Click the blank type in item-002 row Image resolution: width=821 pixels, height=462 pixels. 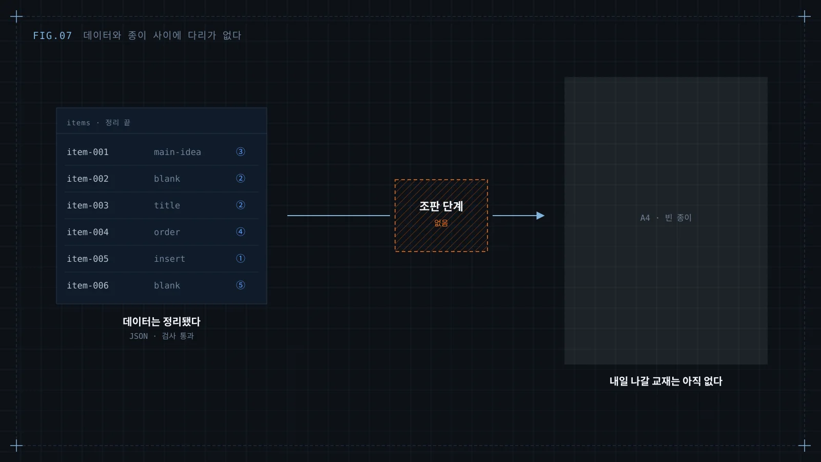point(167,179)
